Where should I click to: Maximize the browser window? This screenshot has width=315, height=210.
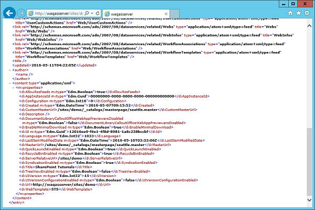[293, 4]
